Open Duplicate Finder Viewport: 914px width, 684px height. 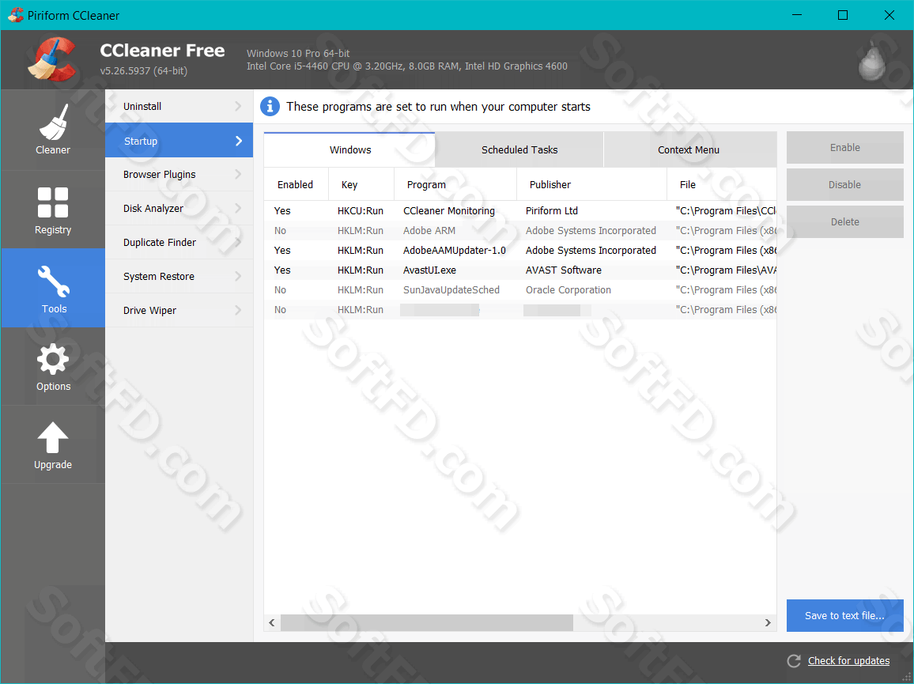(x=179, y=242)
